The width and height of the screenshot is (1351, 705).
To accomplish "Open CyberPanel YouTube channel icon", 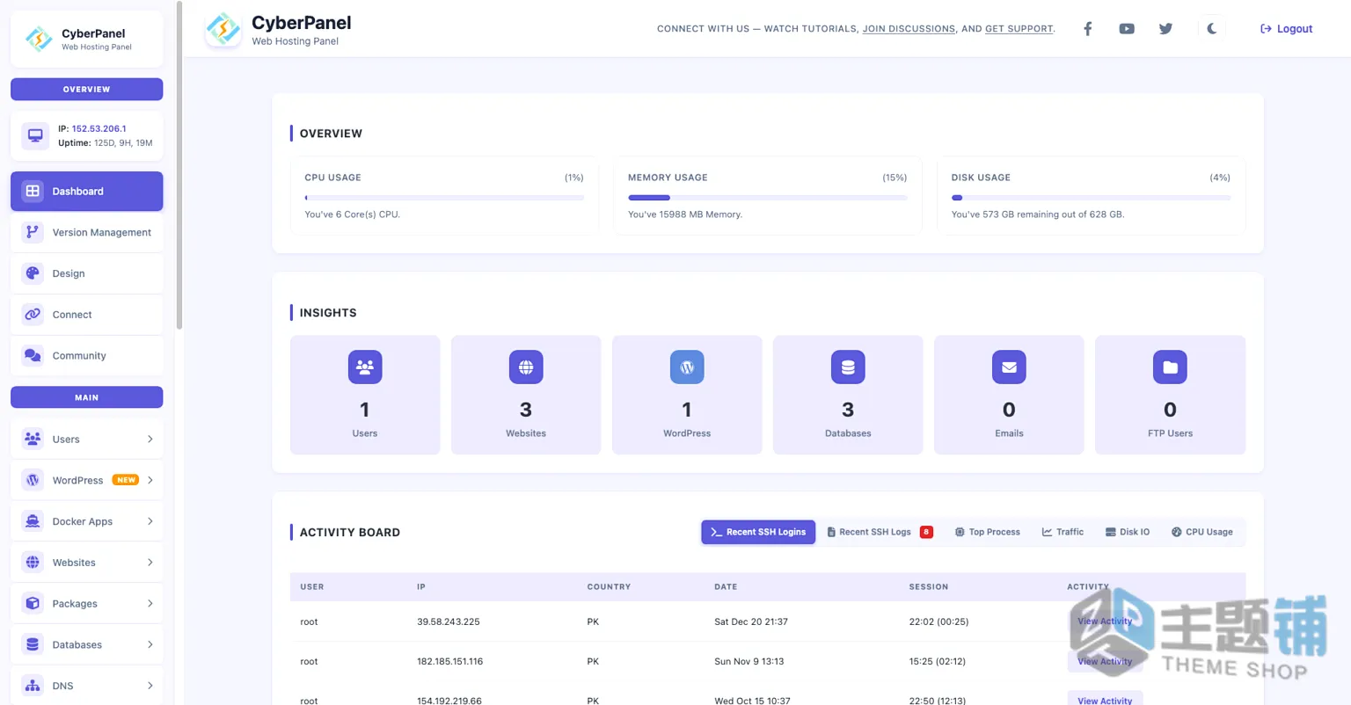I will tap(1127, 29).
